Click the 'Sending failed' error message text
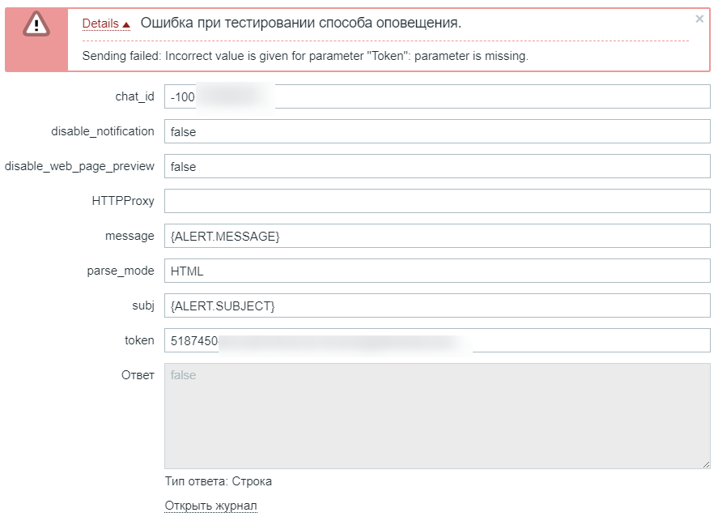The image size is (718, 521). 305,56
